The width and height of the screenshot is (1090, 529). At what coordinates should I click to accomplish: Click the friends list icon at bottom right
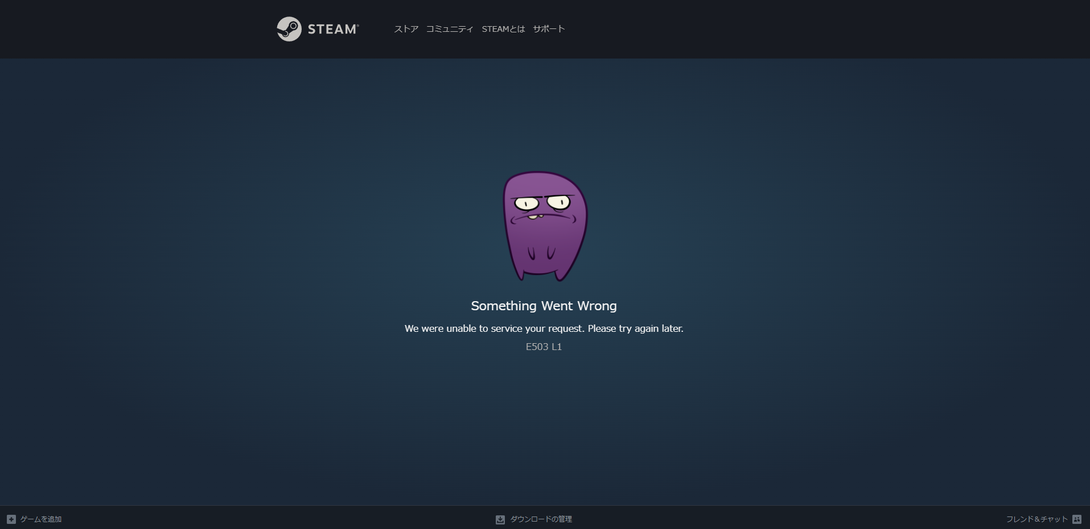(1077, 519)
